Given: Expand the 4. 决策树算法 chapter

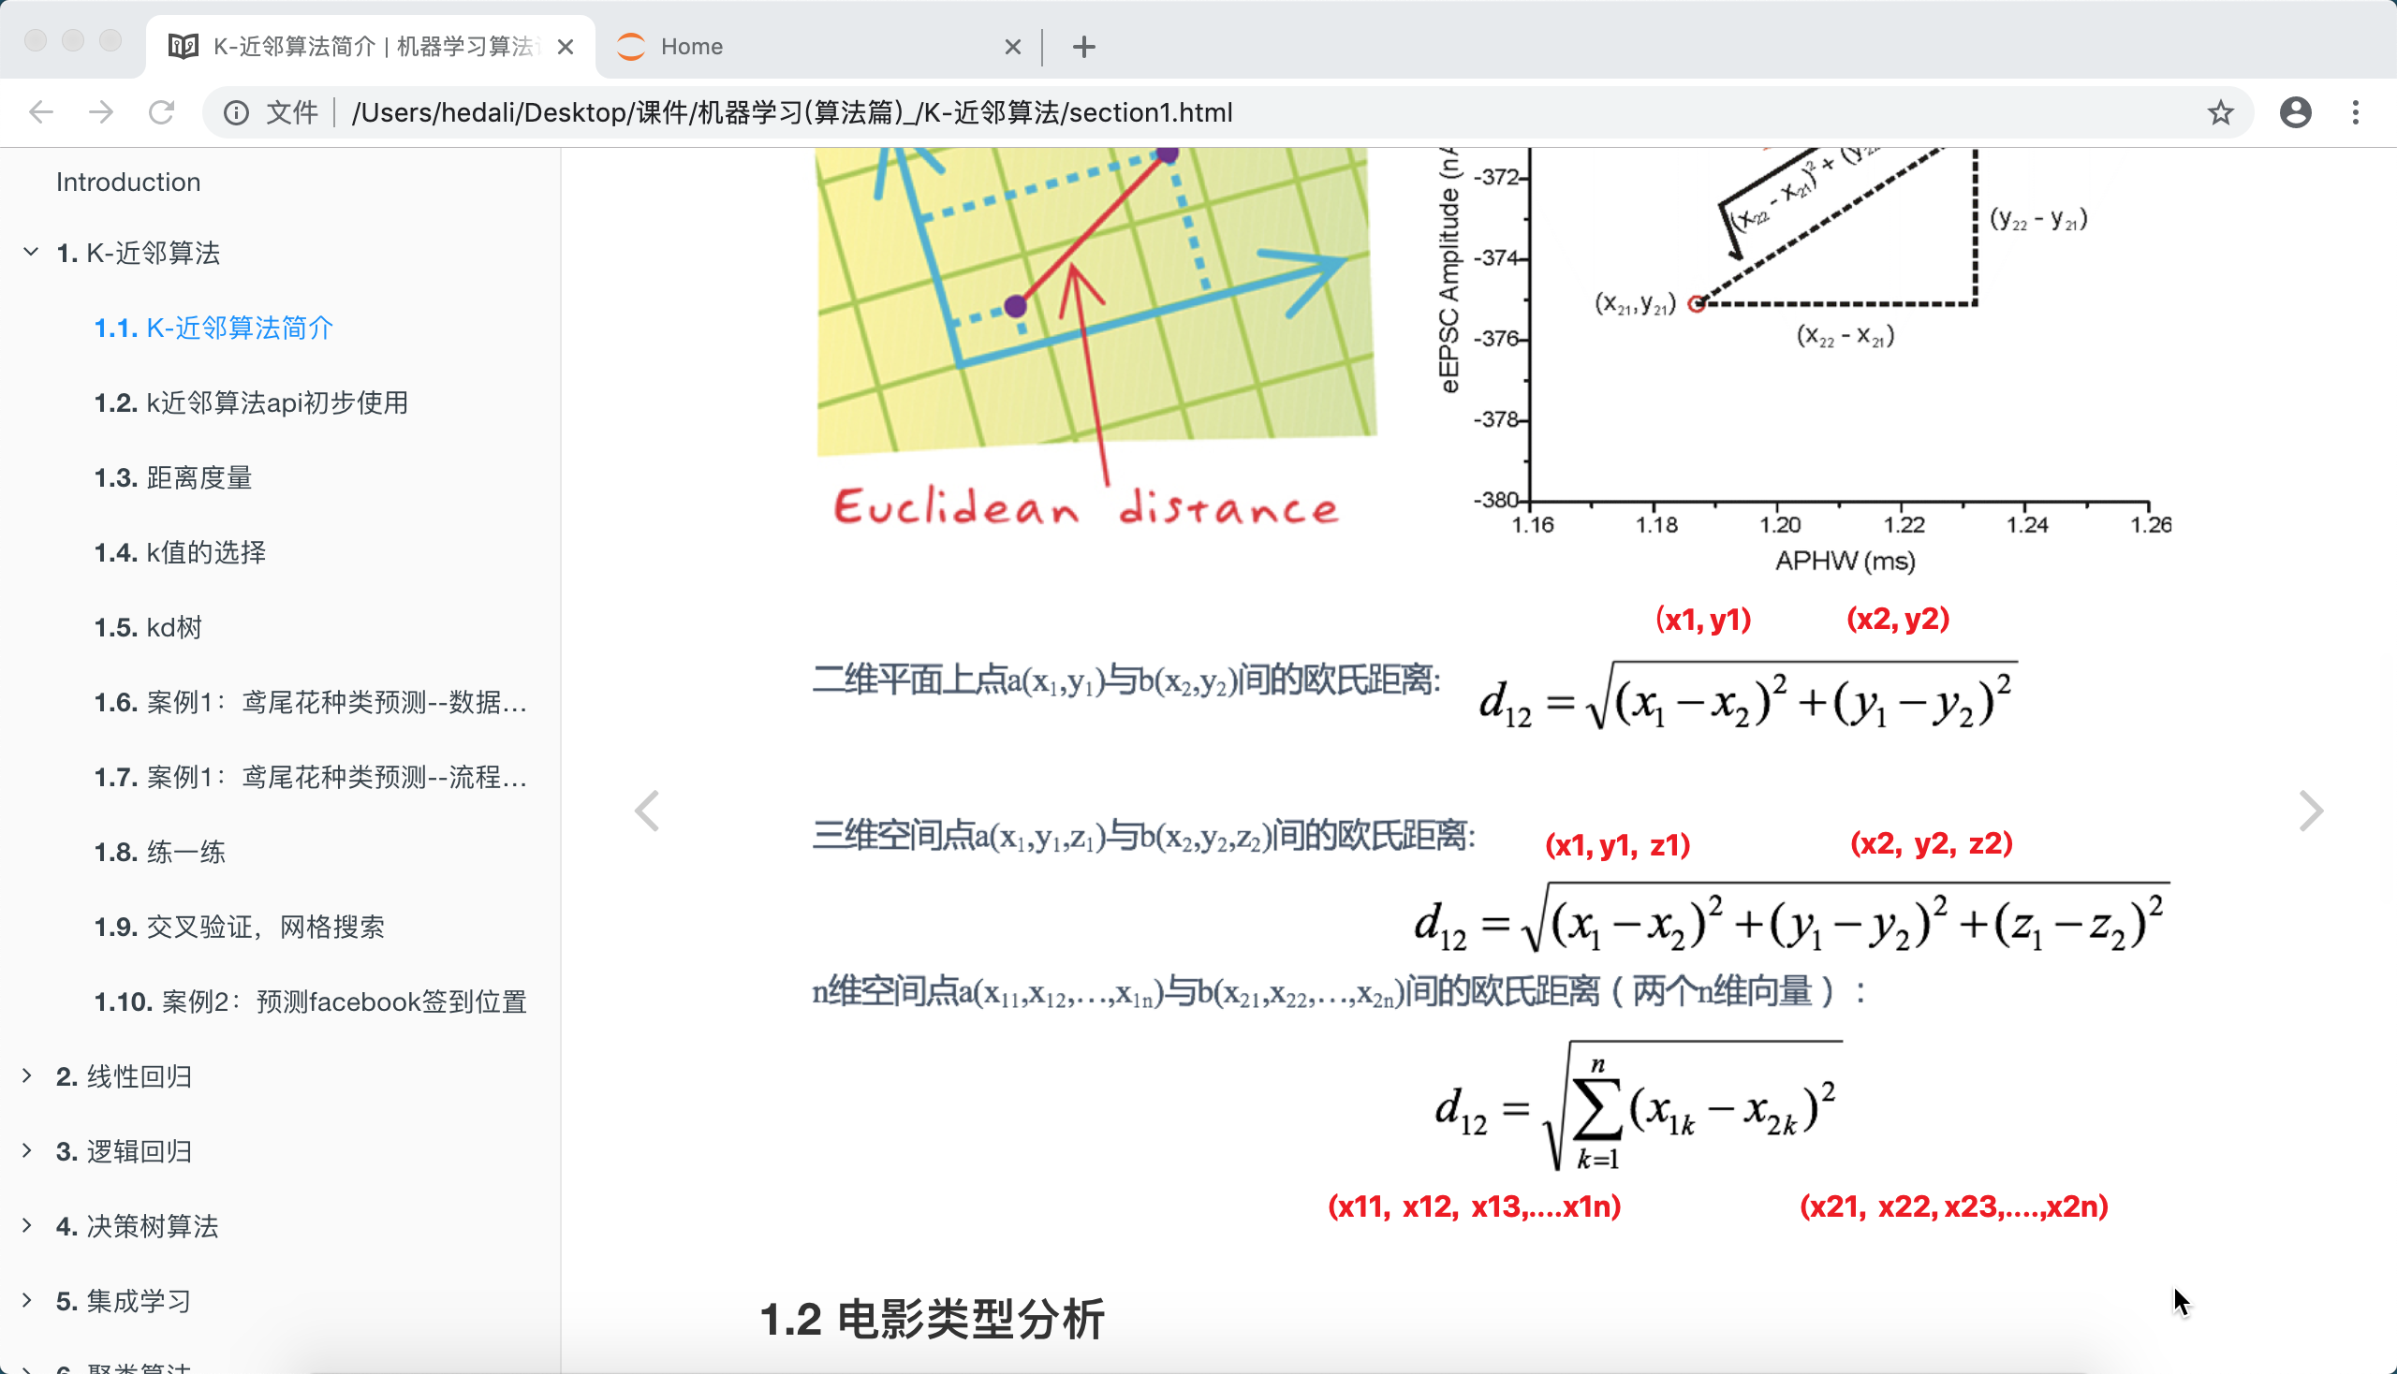Looking at the screenshot, I should 27,1225.
